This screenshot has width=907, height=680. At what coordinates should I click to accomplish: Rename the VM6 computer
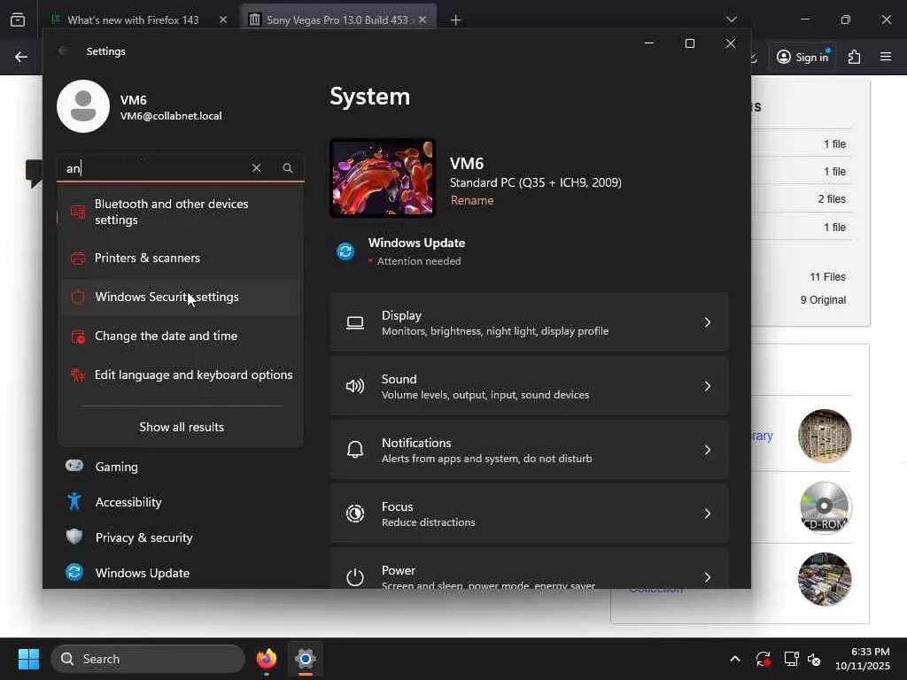pyautogui.click(x=472, y=201)
